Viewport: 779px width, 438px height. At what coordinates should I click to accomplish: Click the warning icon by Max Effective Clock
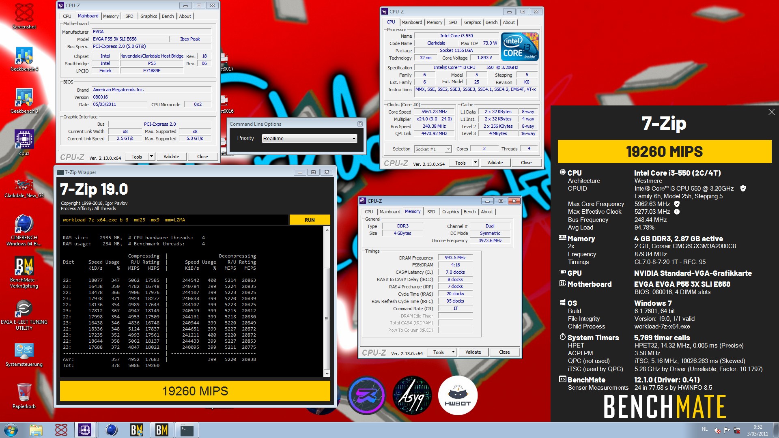[677, 212]
